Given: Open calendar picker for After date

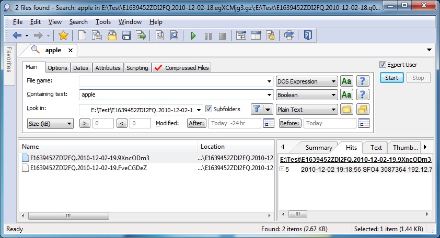Looking at the screenshot, I should pyautogui.click(x=269, y=123).
